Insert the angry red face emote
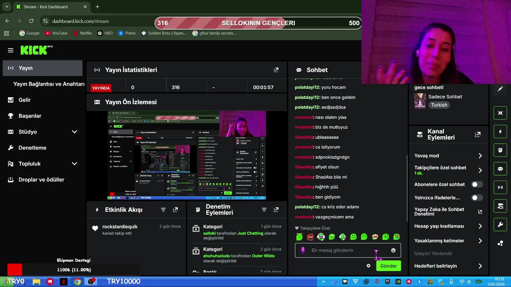Screen dimensions: 511x287 (x=310, y=237)
